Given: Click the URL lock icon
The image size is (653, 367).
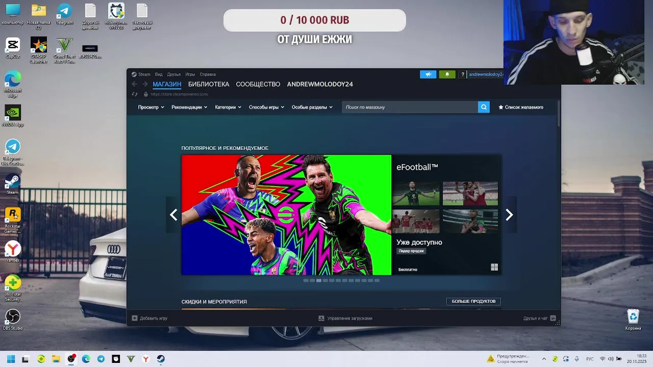Looking at the screenshot, I should coord(146,94).
